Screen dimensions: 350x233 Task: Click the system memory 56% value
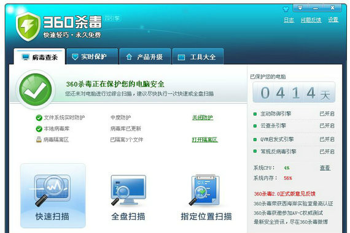coord(288,178)
